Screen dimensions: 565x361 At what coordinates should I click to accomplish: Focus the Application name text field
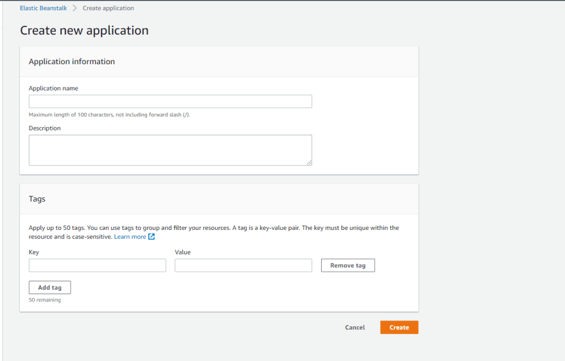pyautogui.click(x=170, y=101)
